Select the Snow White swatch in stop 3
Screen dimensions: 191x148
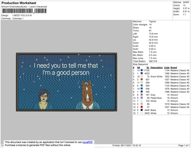click(x=142, y=76)
